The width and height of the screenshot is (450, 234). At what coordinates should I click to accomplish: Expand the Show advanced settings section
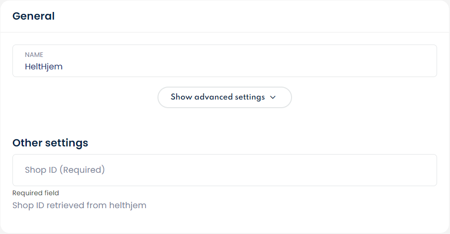tap(224, 97)
